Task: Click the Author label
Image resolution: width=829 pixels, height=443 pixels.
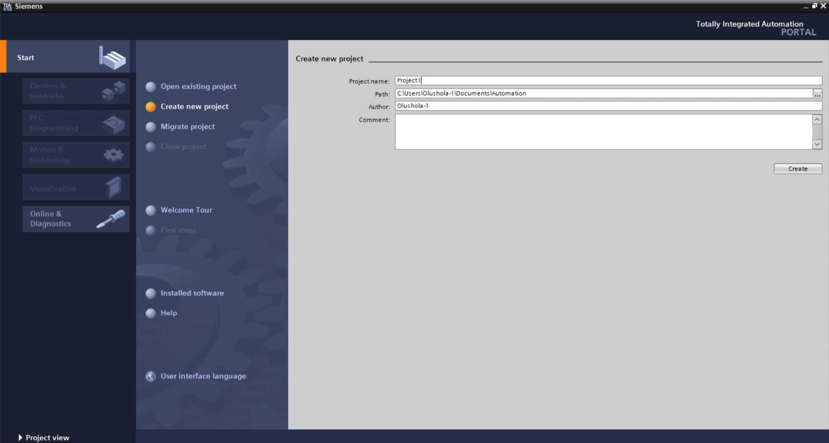Action: click(x=379, y=107)
